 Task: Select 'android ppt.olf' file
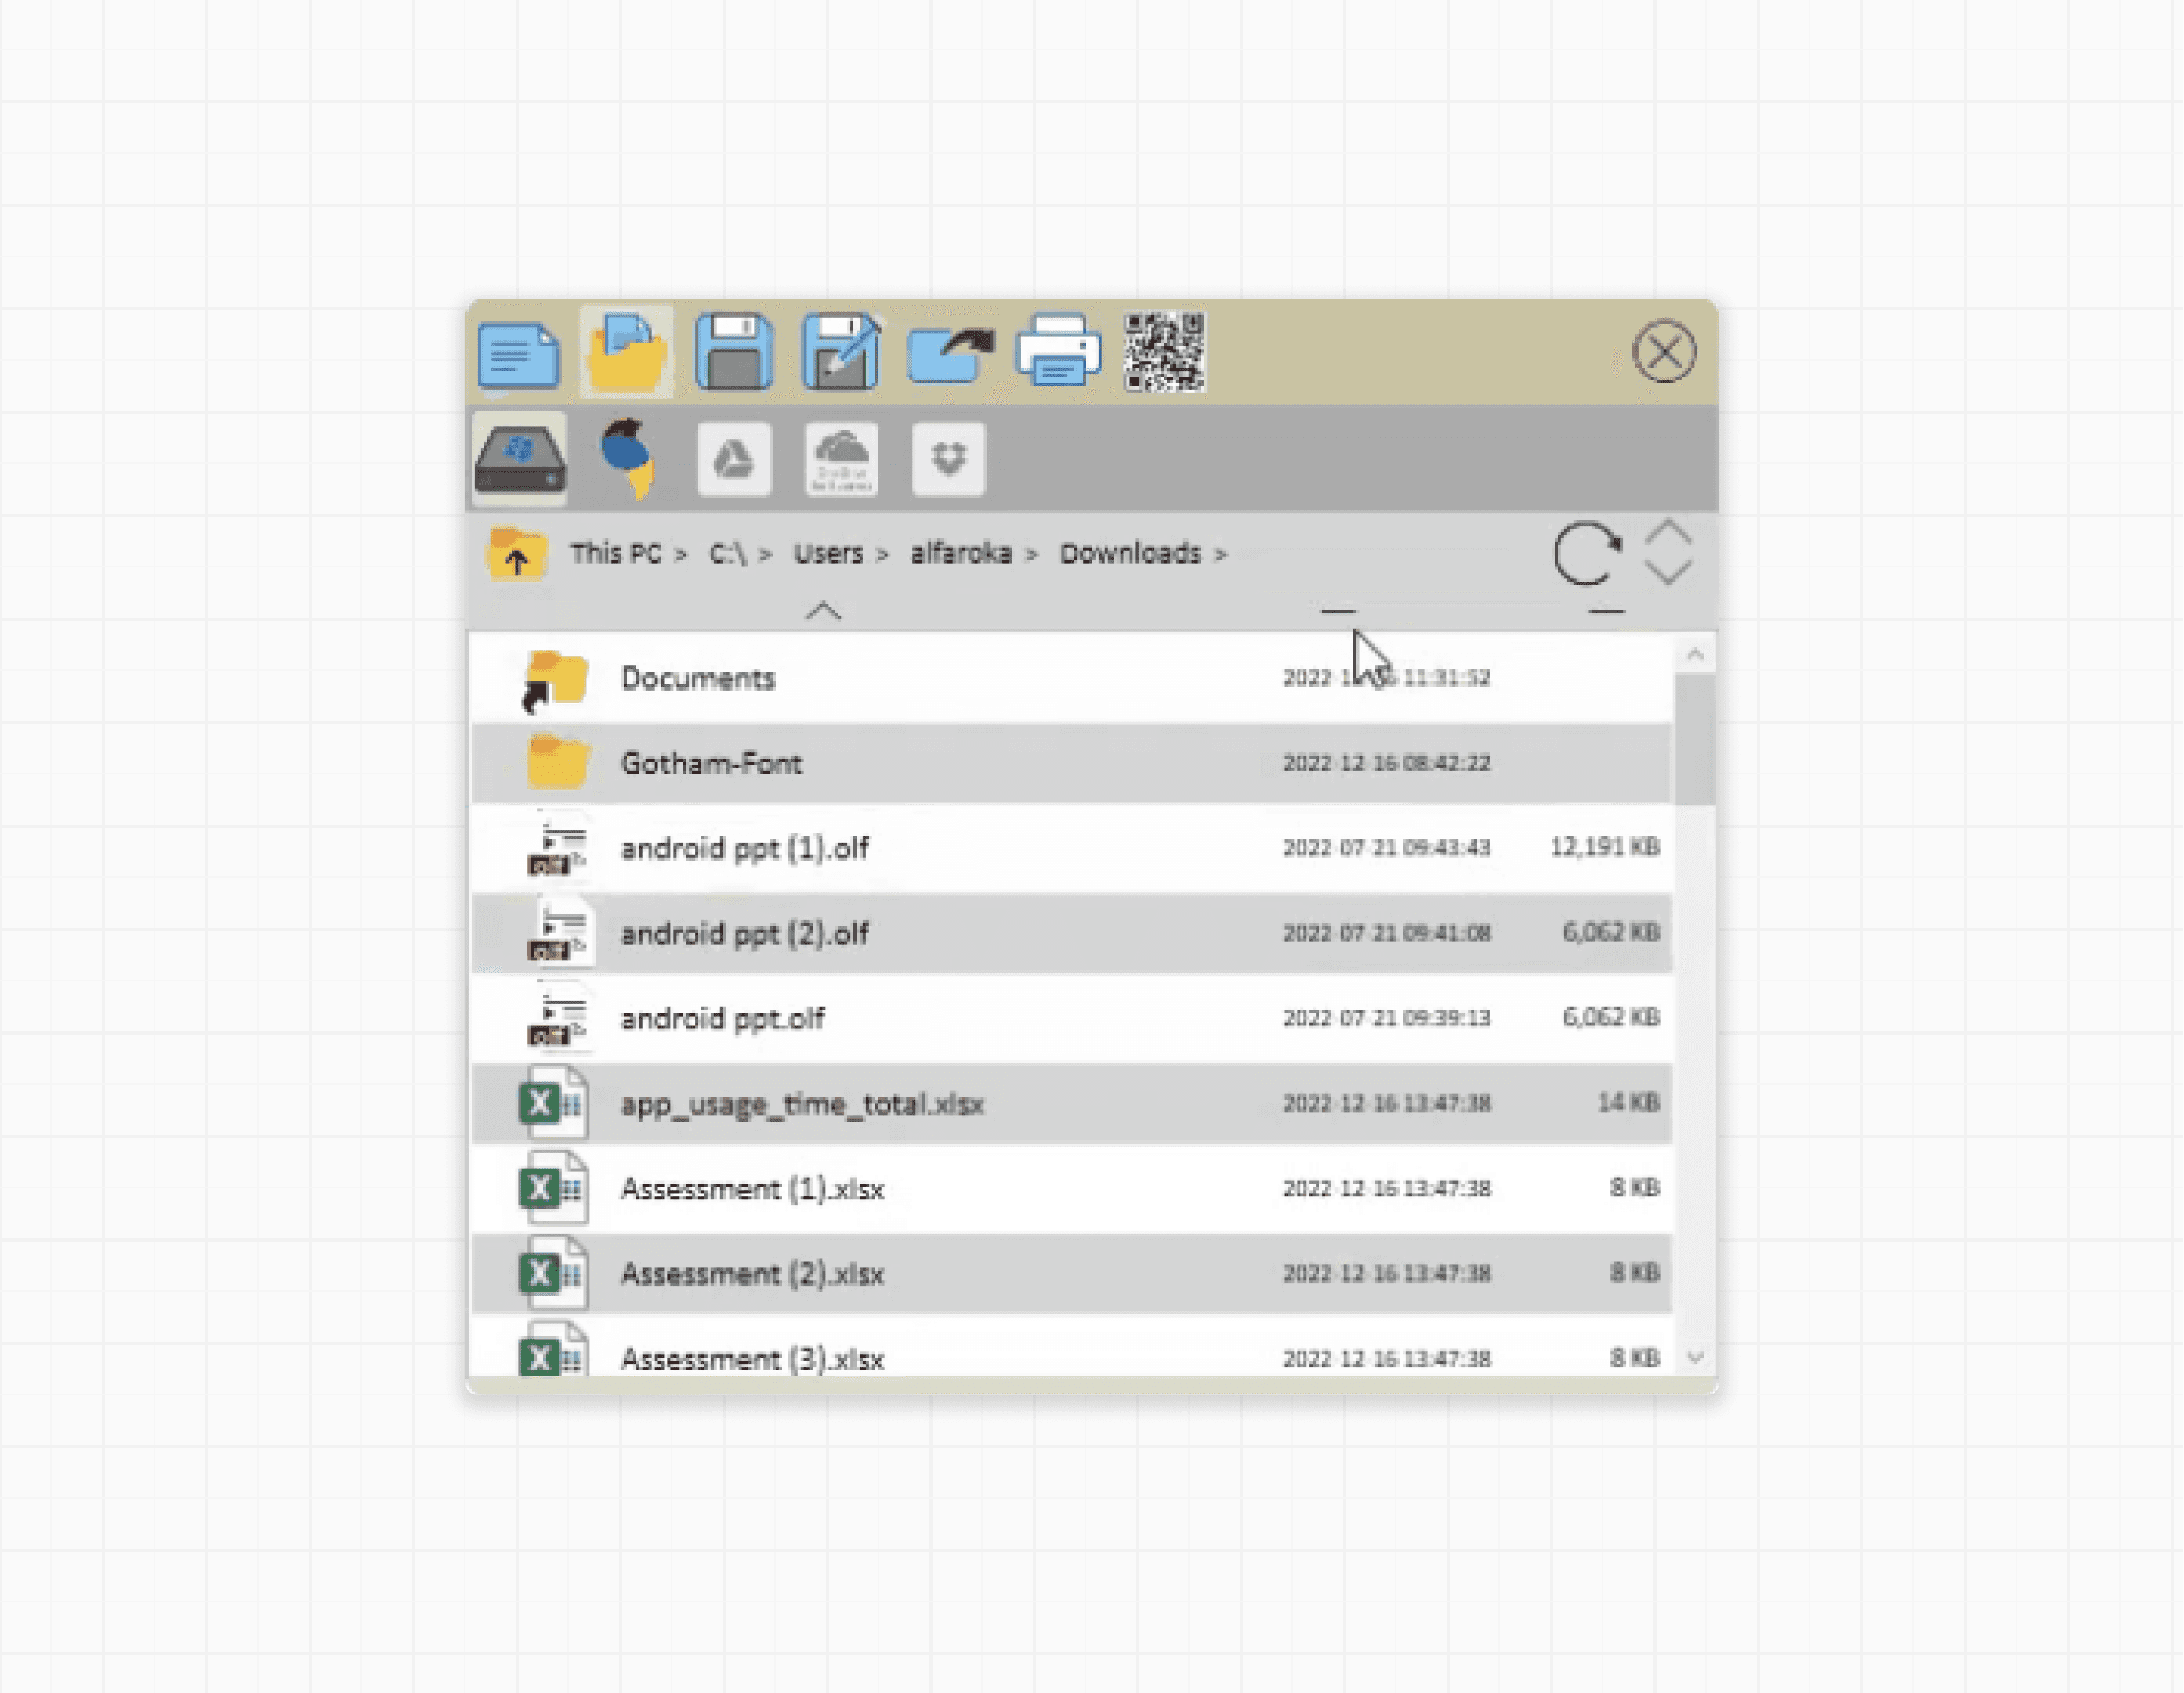[1071, 1018]
